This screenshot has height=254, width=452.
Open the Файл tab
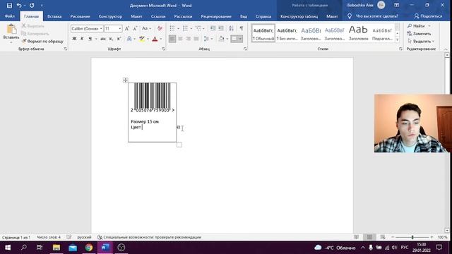[x=10, y=16]
